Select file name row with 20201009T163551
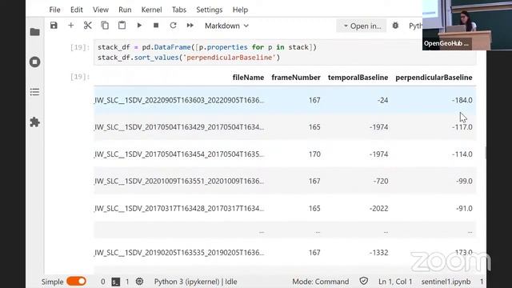This screenshot has width=512, height=288. [x=179, y=181]
